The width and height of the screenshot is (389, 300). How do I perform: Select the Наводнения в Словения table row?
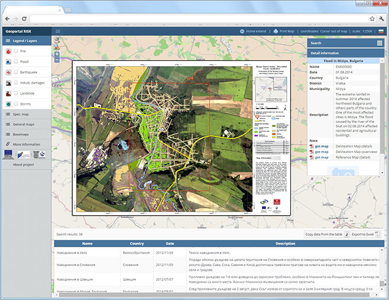[217, 265]
